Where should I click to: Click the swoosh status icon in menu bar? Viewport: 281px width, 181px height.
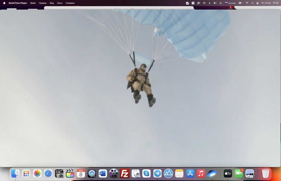tap(198, 3)
